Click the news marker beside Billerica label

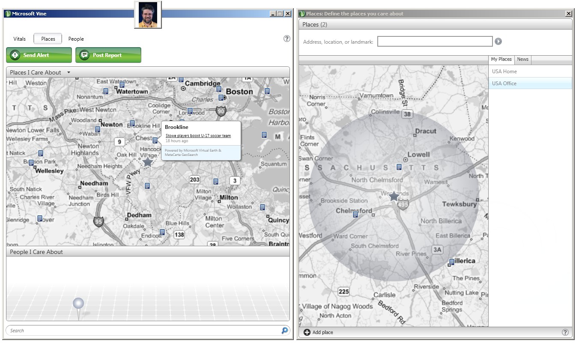[x=452, y=262]
